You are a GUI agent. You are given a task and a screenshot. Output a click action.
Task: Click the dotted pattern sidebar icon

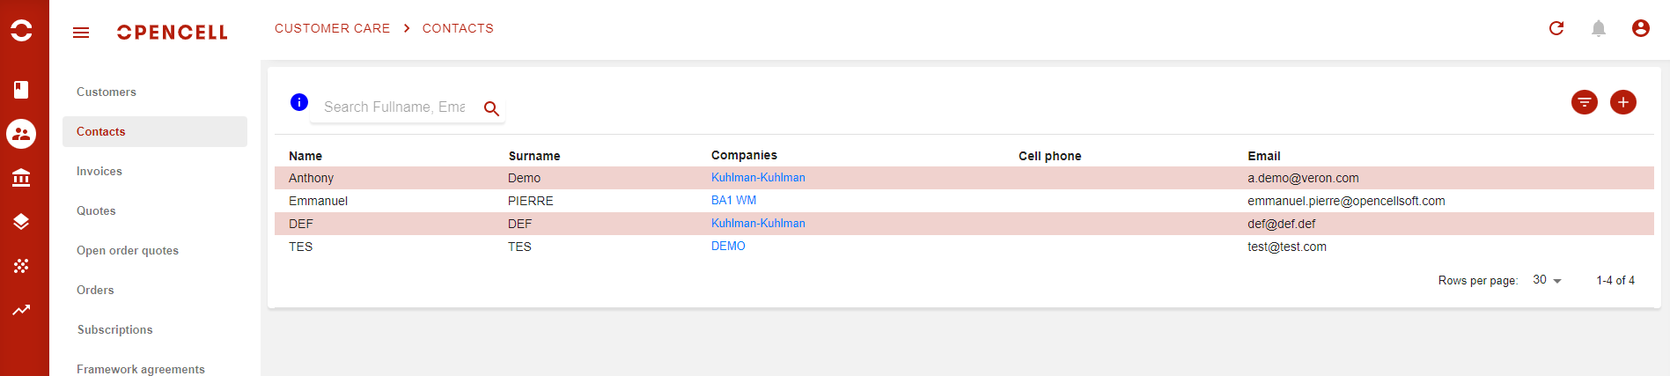pos(21,266)
